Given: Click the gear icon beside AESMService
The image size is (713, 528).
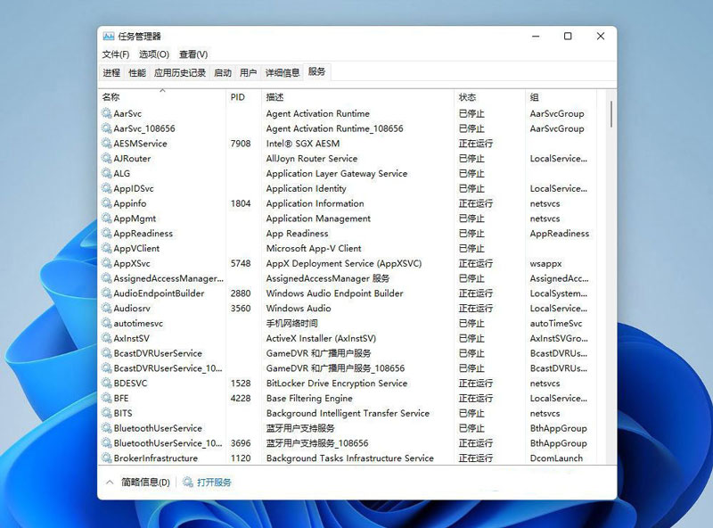Looking at the screenshot, I should (107, 144).
